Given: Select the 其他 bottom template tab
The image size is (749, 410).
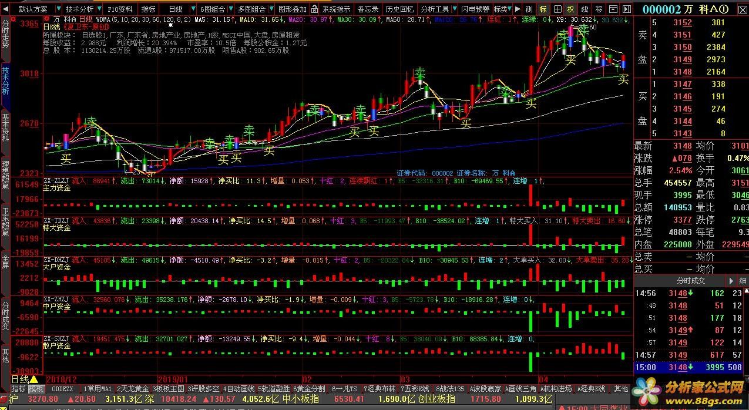Looking at the screenshot, I should (x=620, y=389).
